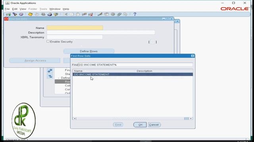Image resolution: width=254 pixels, height=142 pixels.
Task: Click the Name column header in results list
Action: (x=104, y=71)
